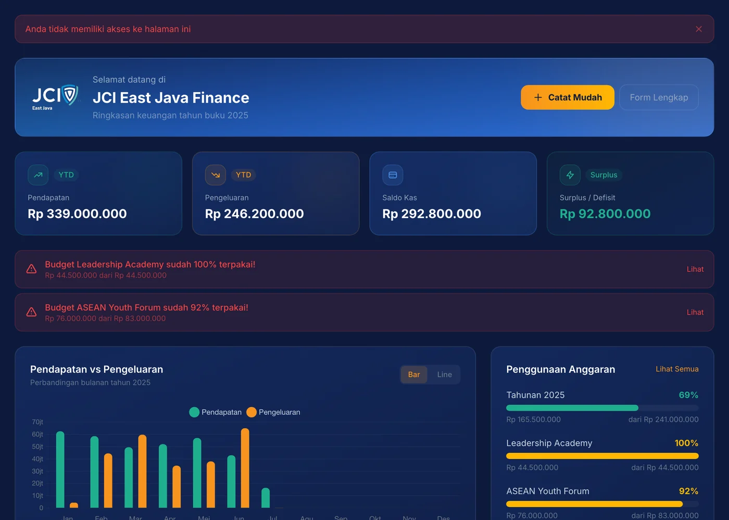Click the YTD badge on Pengeluaran card
Viewport: 729px width, 520px height.
click(243, 175)
